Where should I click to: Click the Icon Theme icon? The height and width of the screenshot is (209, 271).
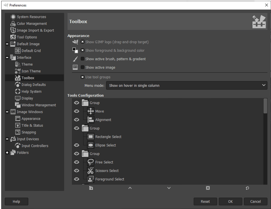(17, 71)
